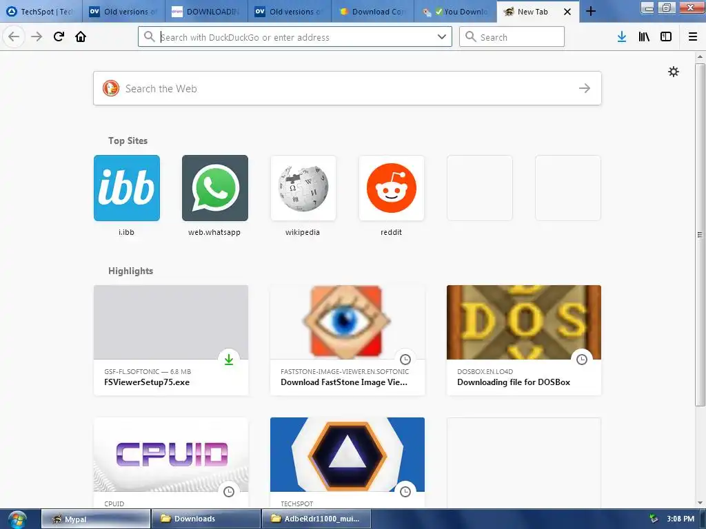Image resolution: width=706 pixels, height=529 pixels.
Task: Focus the DuckDuckGo address field
Action: pos(295,37)
